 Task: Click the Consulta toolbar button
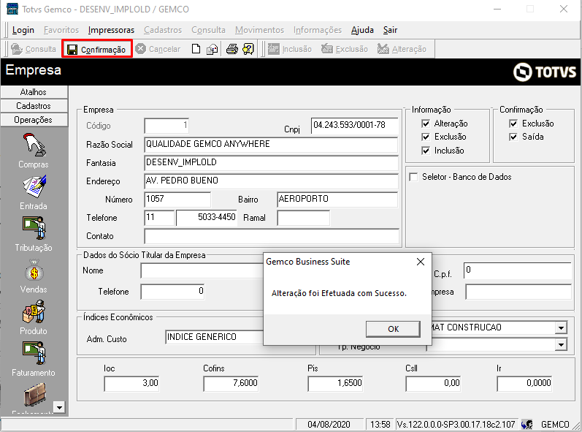point(34,49)
